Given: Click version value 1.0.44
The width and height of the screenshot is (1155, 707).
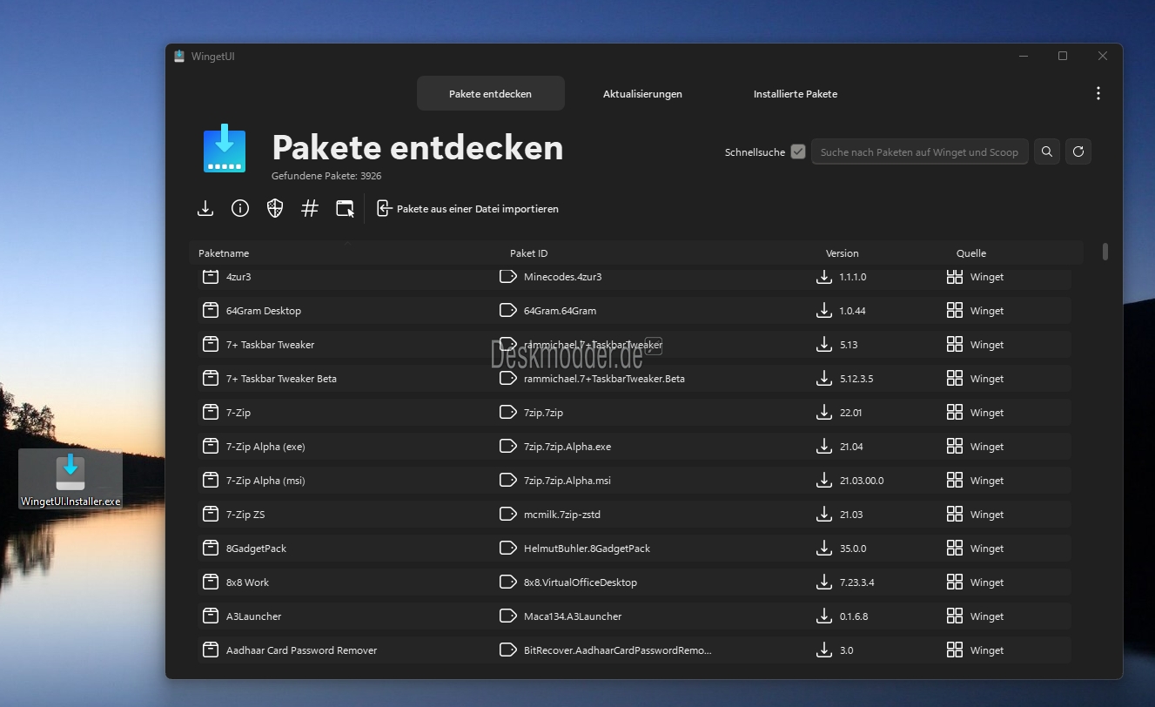Looking at the screenshot, I should point(853,311).
